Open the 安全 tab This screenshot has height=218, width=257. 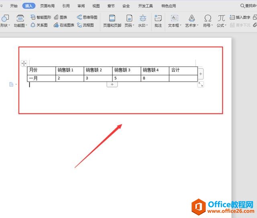pos(126,6)
